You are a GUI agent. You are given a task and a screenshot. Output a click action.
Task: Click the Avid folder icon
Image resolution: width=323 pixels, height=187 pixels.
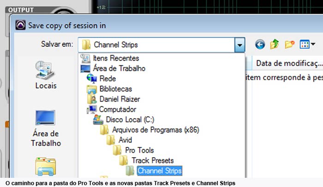coord(111,140)
